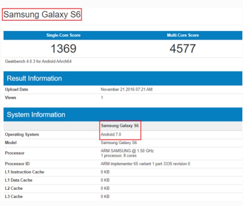Click the multi-core score value 4577
The height and width of the screenshot is (206, 243).
(x=183, y=48)
